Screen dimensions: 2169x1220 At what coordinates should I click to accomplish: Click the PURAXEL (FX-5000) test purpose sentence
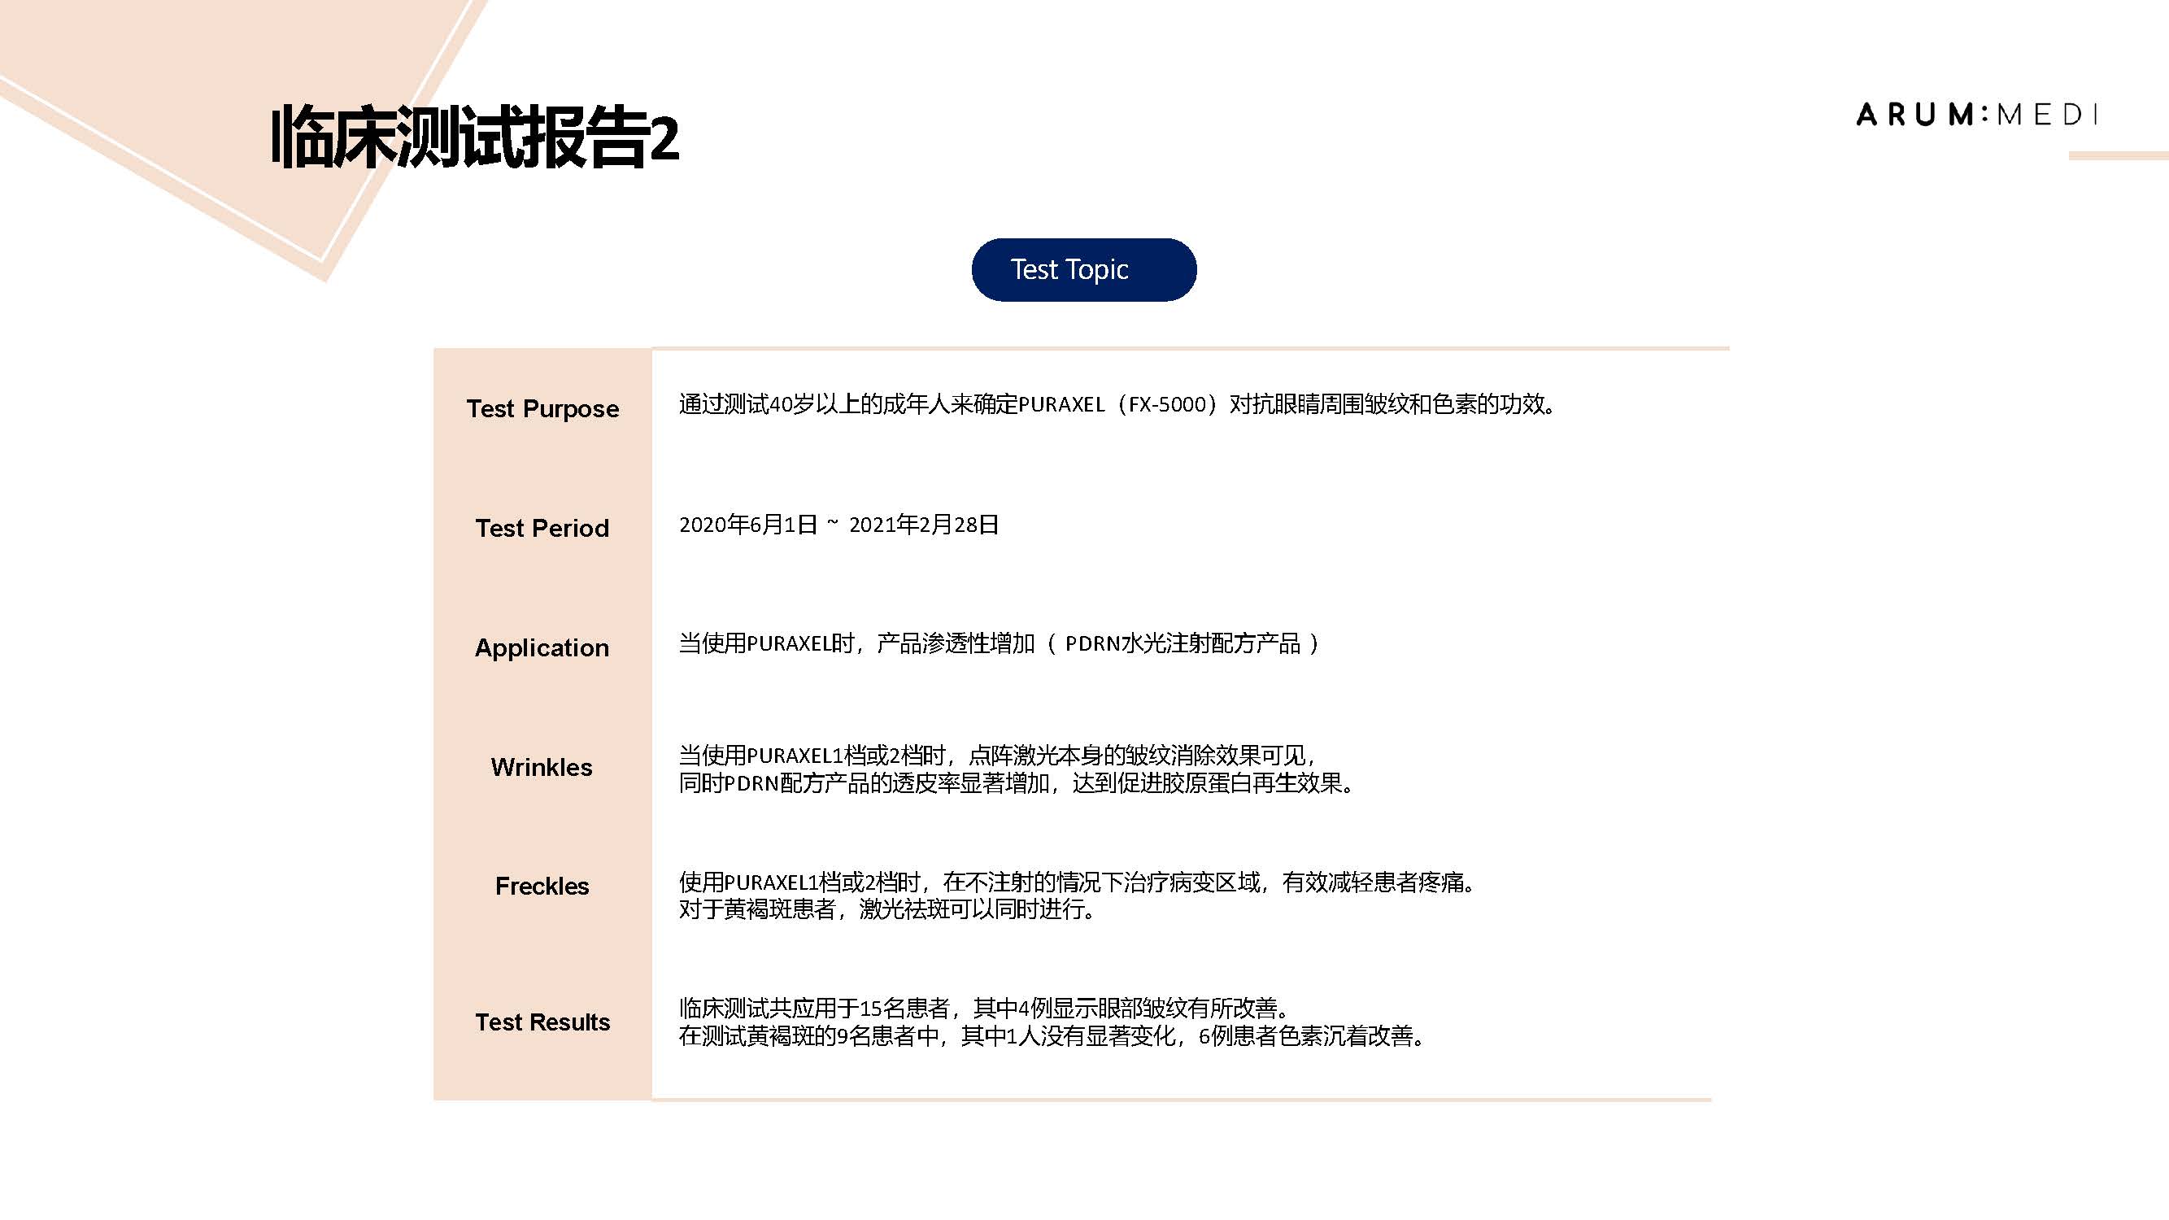click(1117, 404)
